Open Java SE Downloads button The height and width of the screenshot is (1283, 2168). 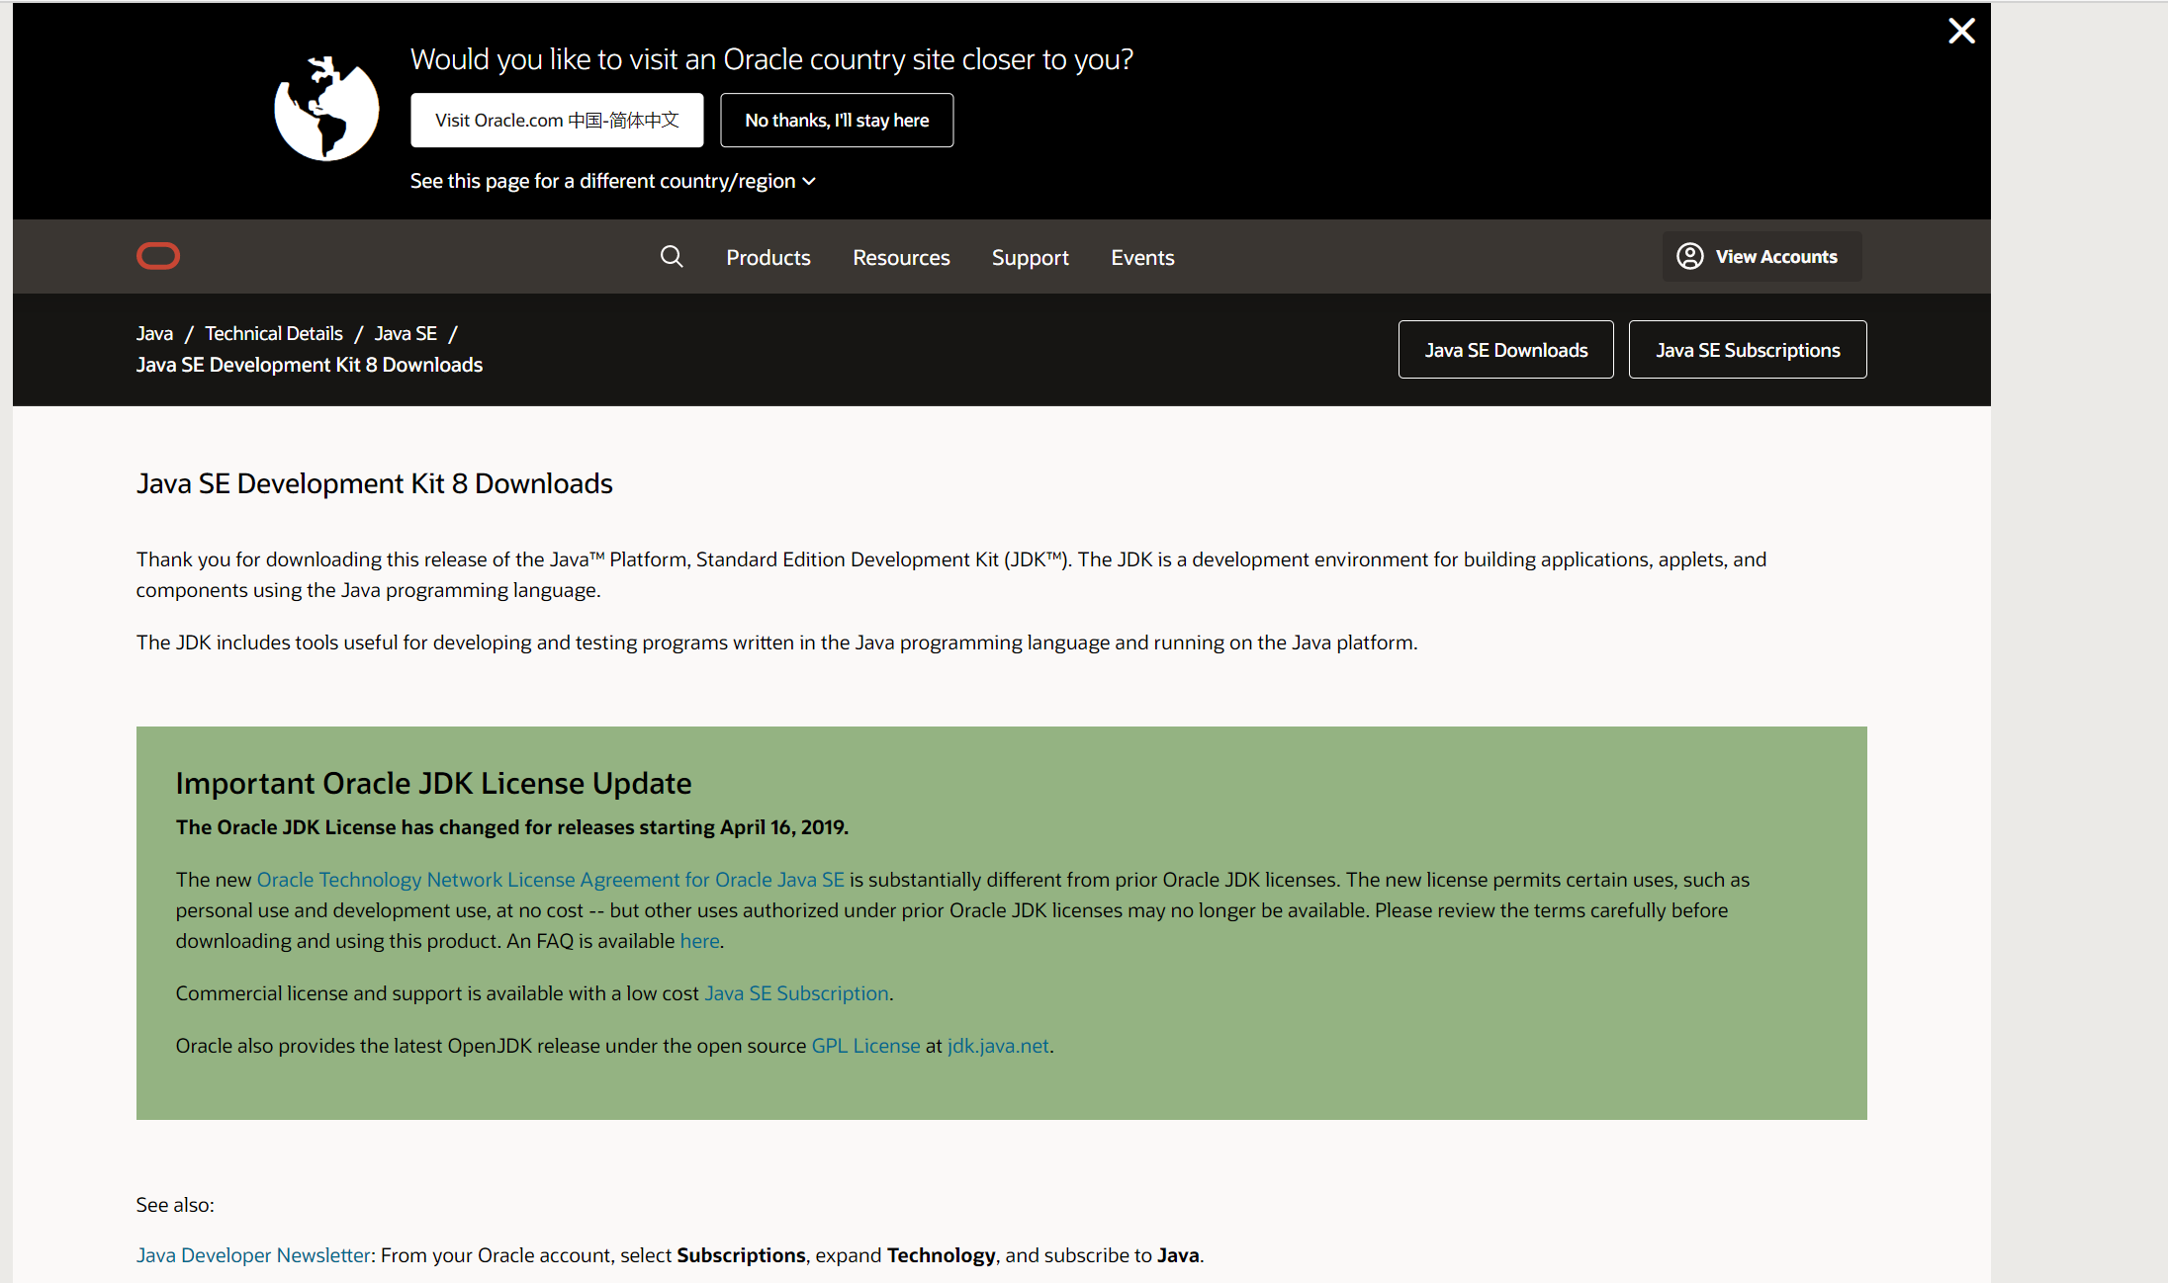point(1506,349)
